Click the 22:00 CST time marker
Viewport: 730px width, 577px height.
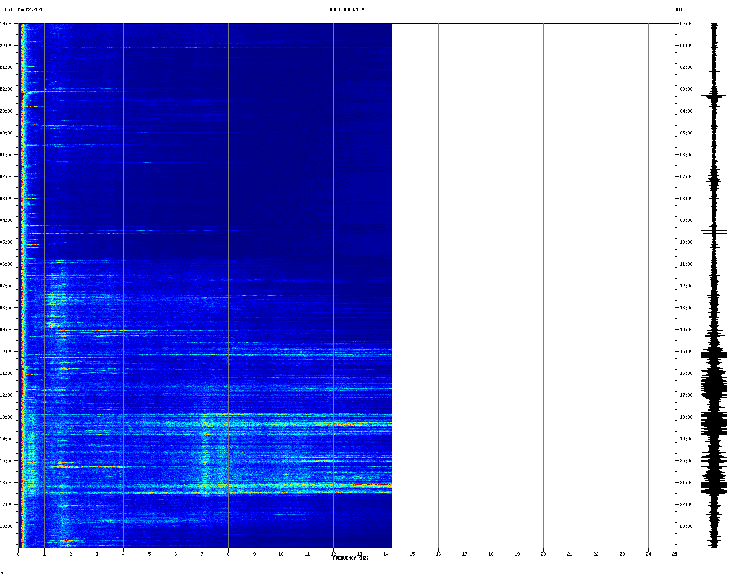tap(7, 89)
